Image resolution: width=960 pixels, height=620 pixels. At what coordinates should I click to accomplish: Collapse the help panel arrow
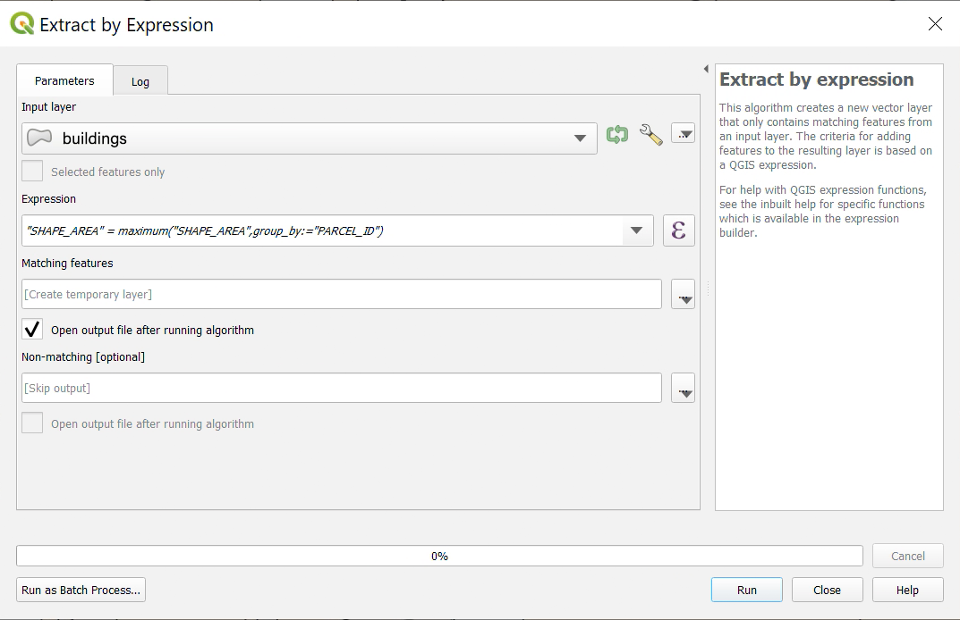tap(706, 69)
